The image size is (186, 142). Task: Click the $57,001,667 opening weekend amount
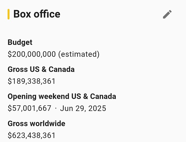coord(30,108)
